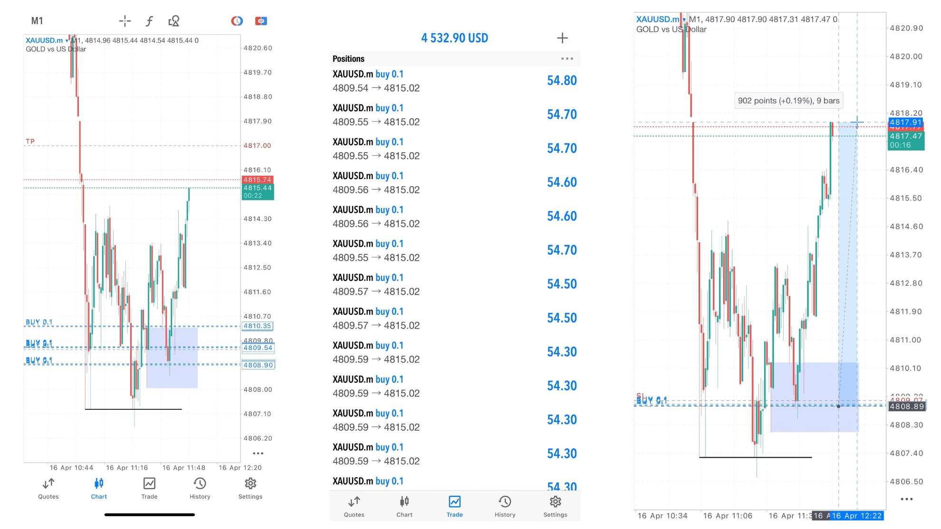Switch to Trade tab in left phone
The height and width of the screenshot is (529, 941).
149,489
